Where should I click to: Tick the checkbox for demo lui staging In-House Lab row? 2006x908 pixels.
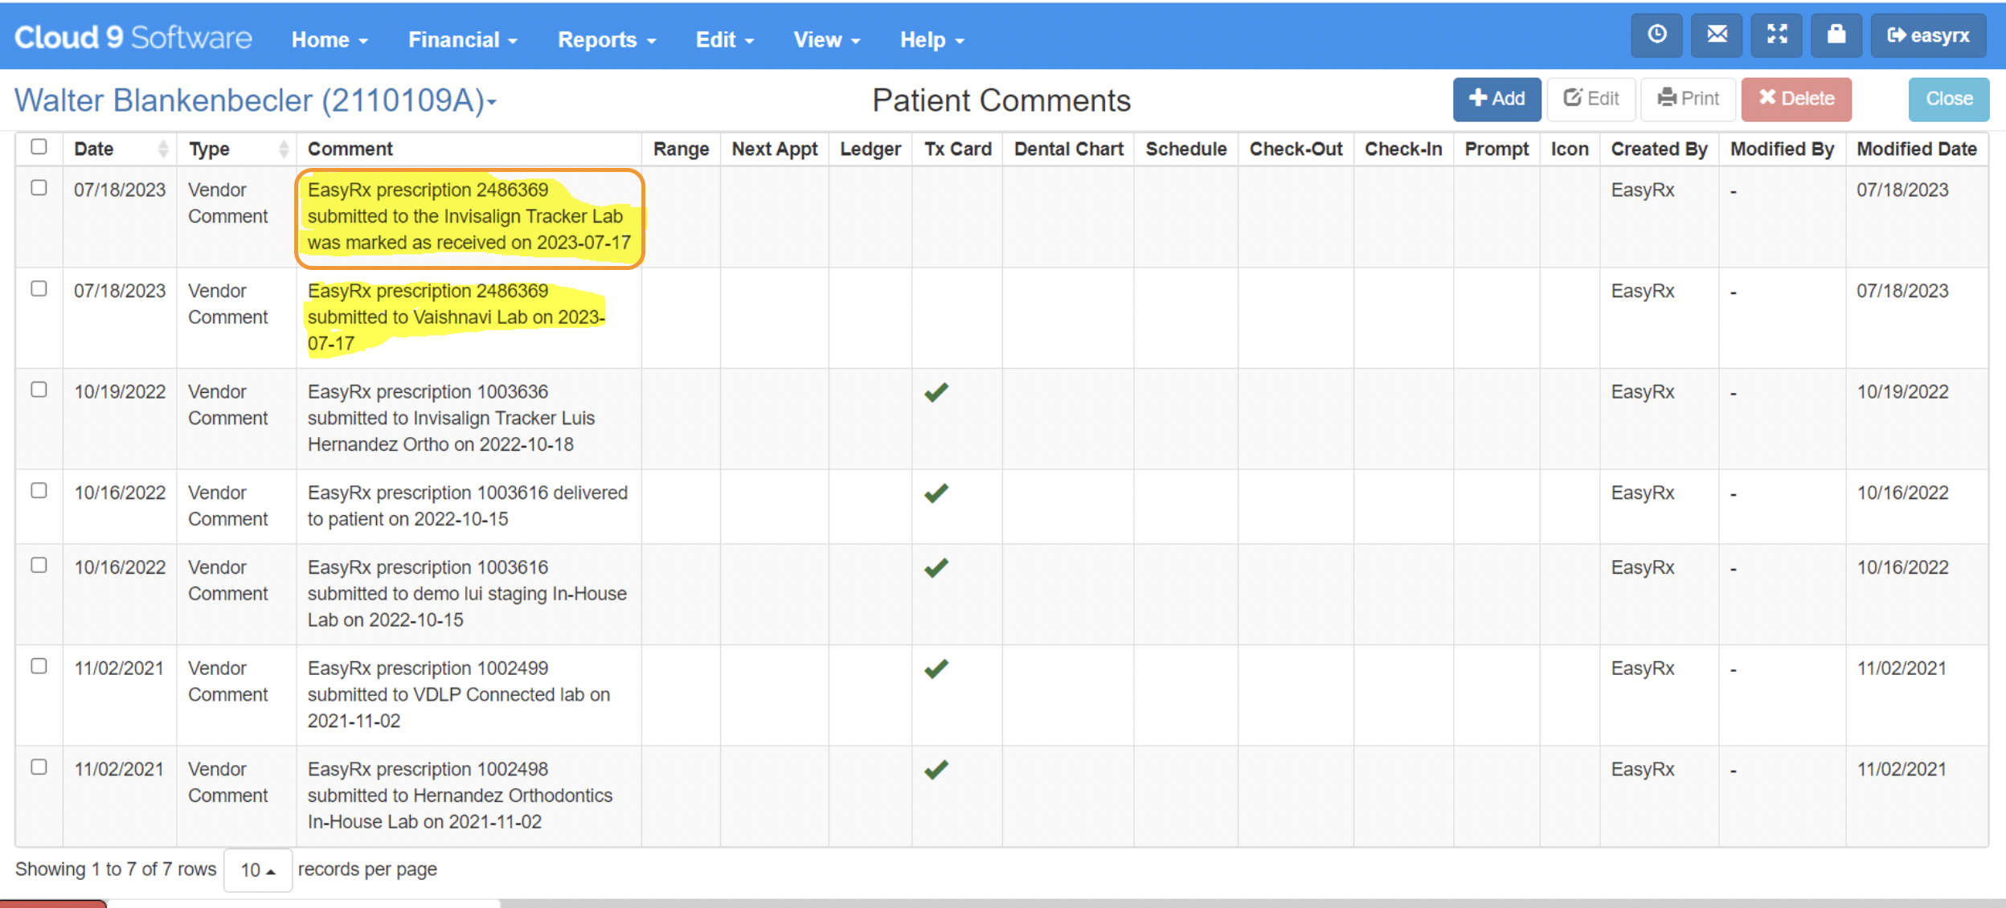click(39, 565)
